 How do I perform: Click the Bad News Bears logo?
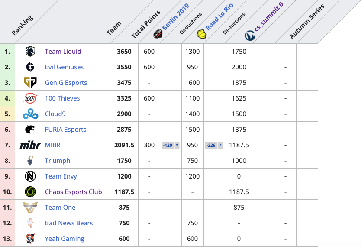click(x=30, y=223)
